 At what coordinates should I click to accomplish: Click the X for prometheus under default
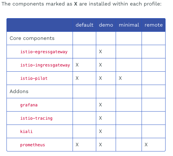click(x=77, y=145)
